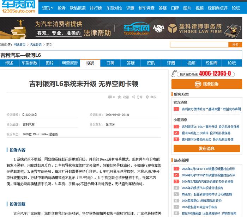Viewport: 247px width, 217px height.
Task: Focus the search input field
Action: click(x=199, y=45)
